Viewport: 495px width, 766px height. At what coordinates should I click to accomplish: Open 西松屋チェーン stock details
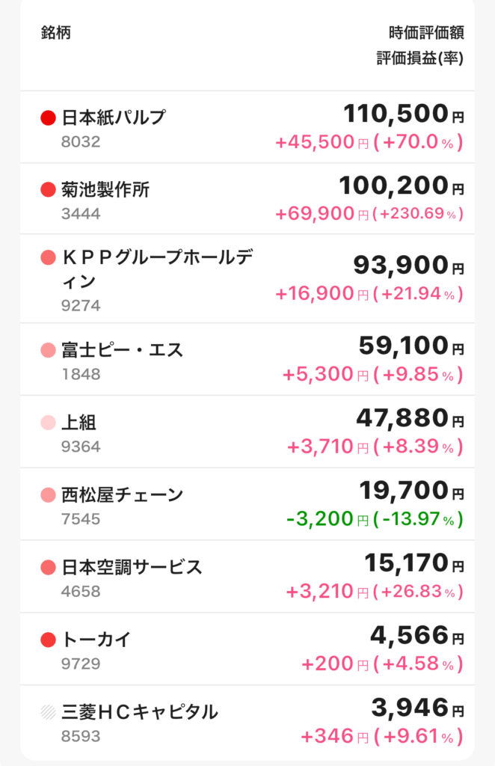click(248, 504)
